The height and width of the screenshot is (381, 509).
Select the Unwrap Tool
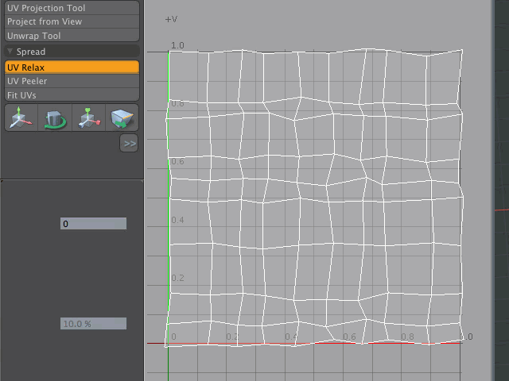click(x=70, y=36)
